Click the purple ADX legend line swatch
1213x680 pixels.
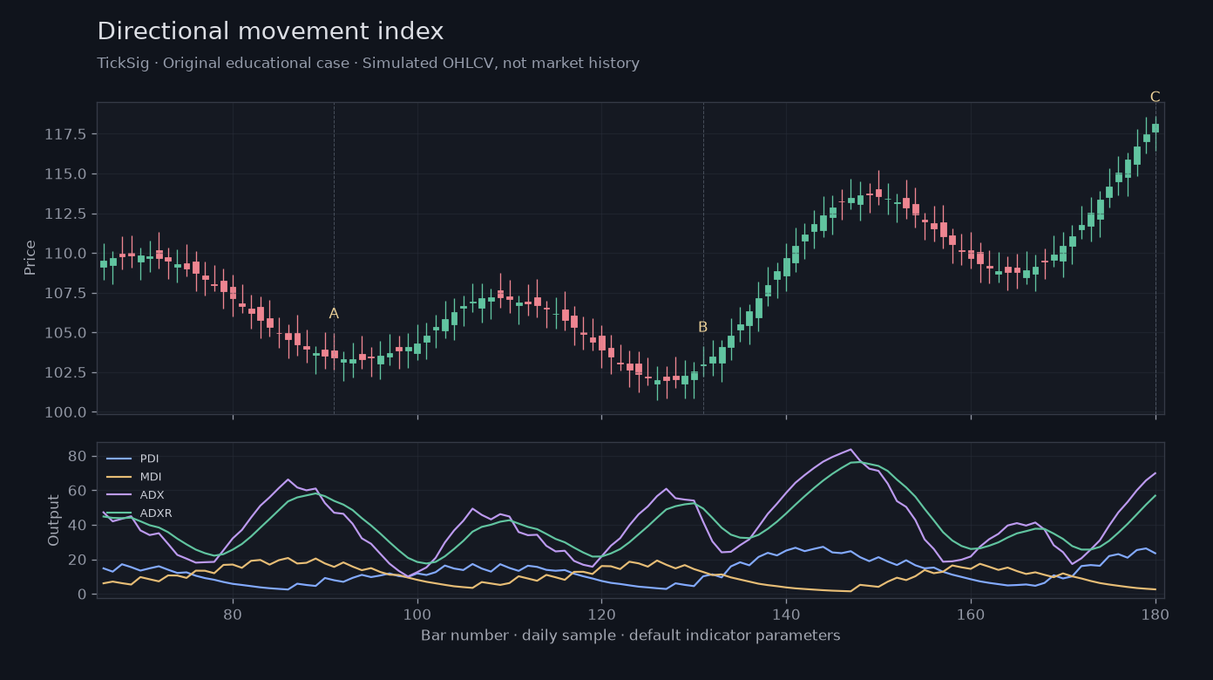click(119, 495)
